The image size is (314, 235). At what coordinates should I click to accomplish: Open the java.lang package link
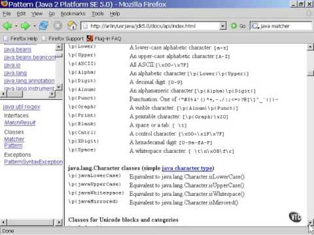tap(15, 73)
